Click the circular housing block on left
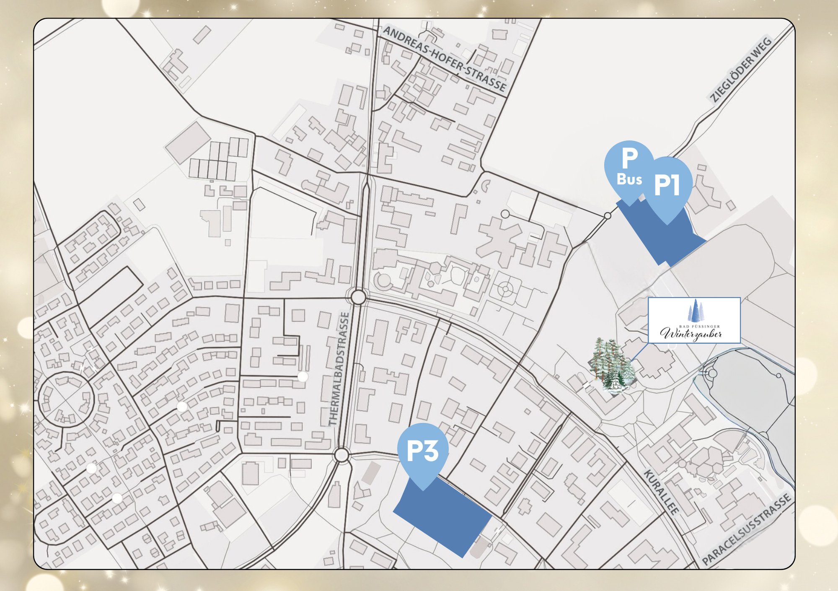 click(65, 399)
